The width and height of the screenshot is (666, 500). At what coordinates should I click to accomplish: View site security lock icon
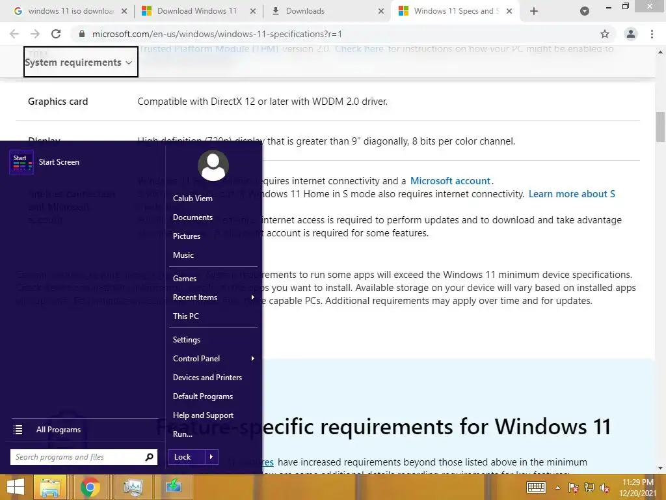tap(82, 34)
